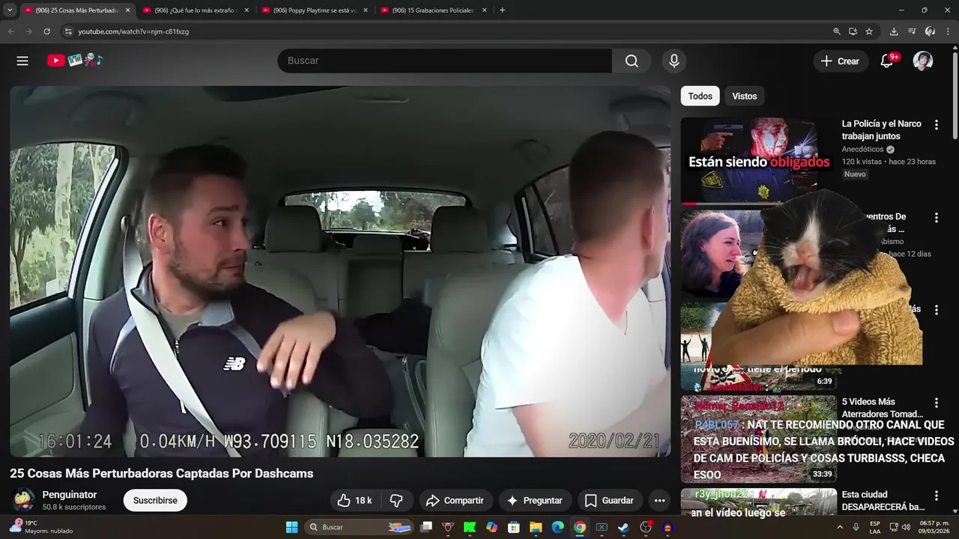Open Chrome zoom magnifier in address bar
Viewport: 959px width, 539px height.
pos(837,31)
